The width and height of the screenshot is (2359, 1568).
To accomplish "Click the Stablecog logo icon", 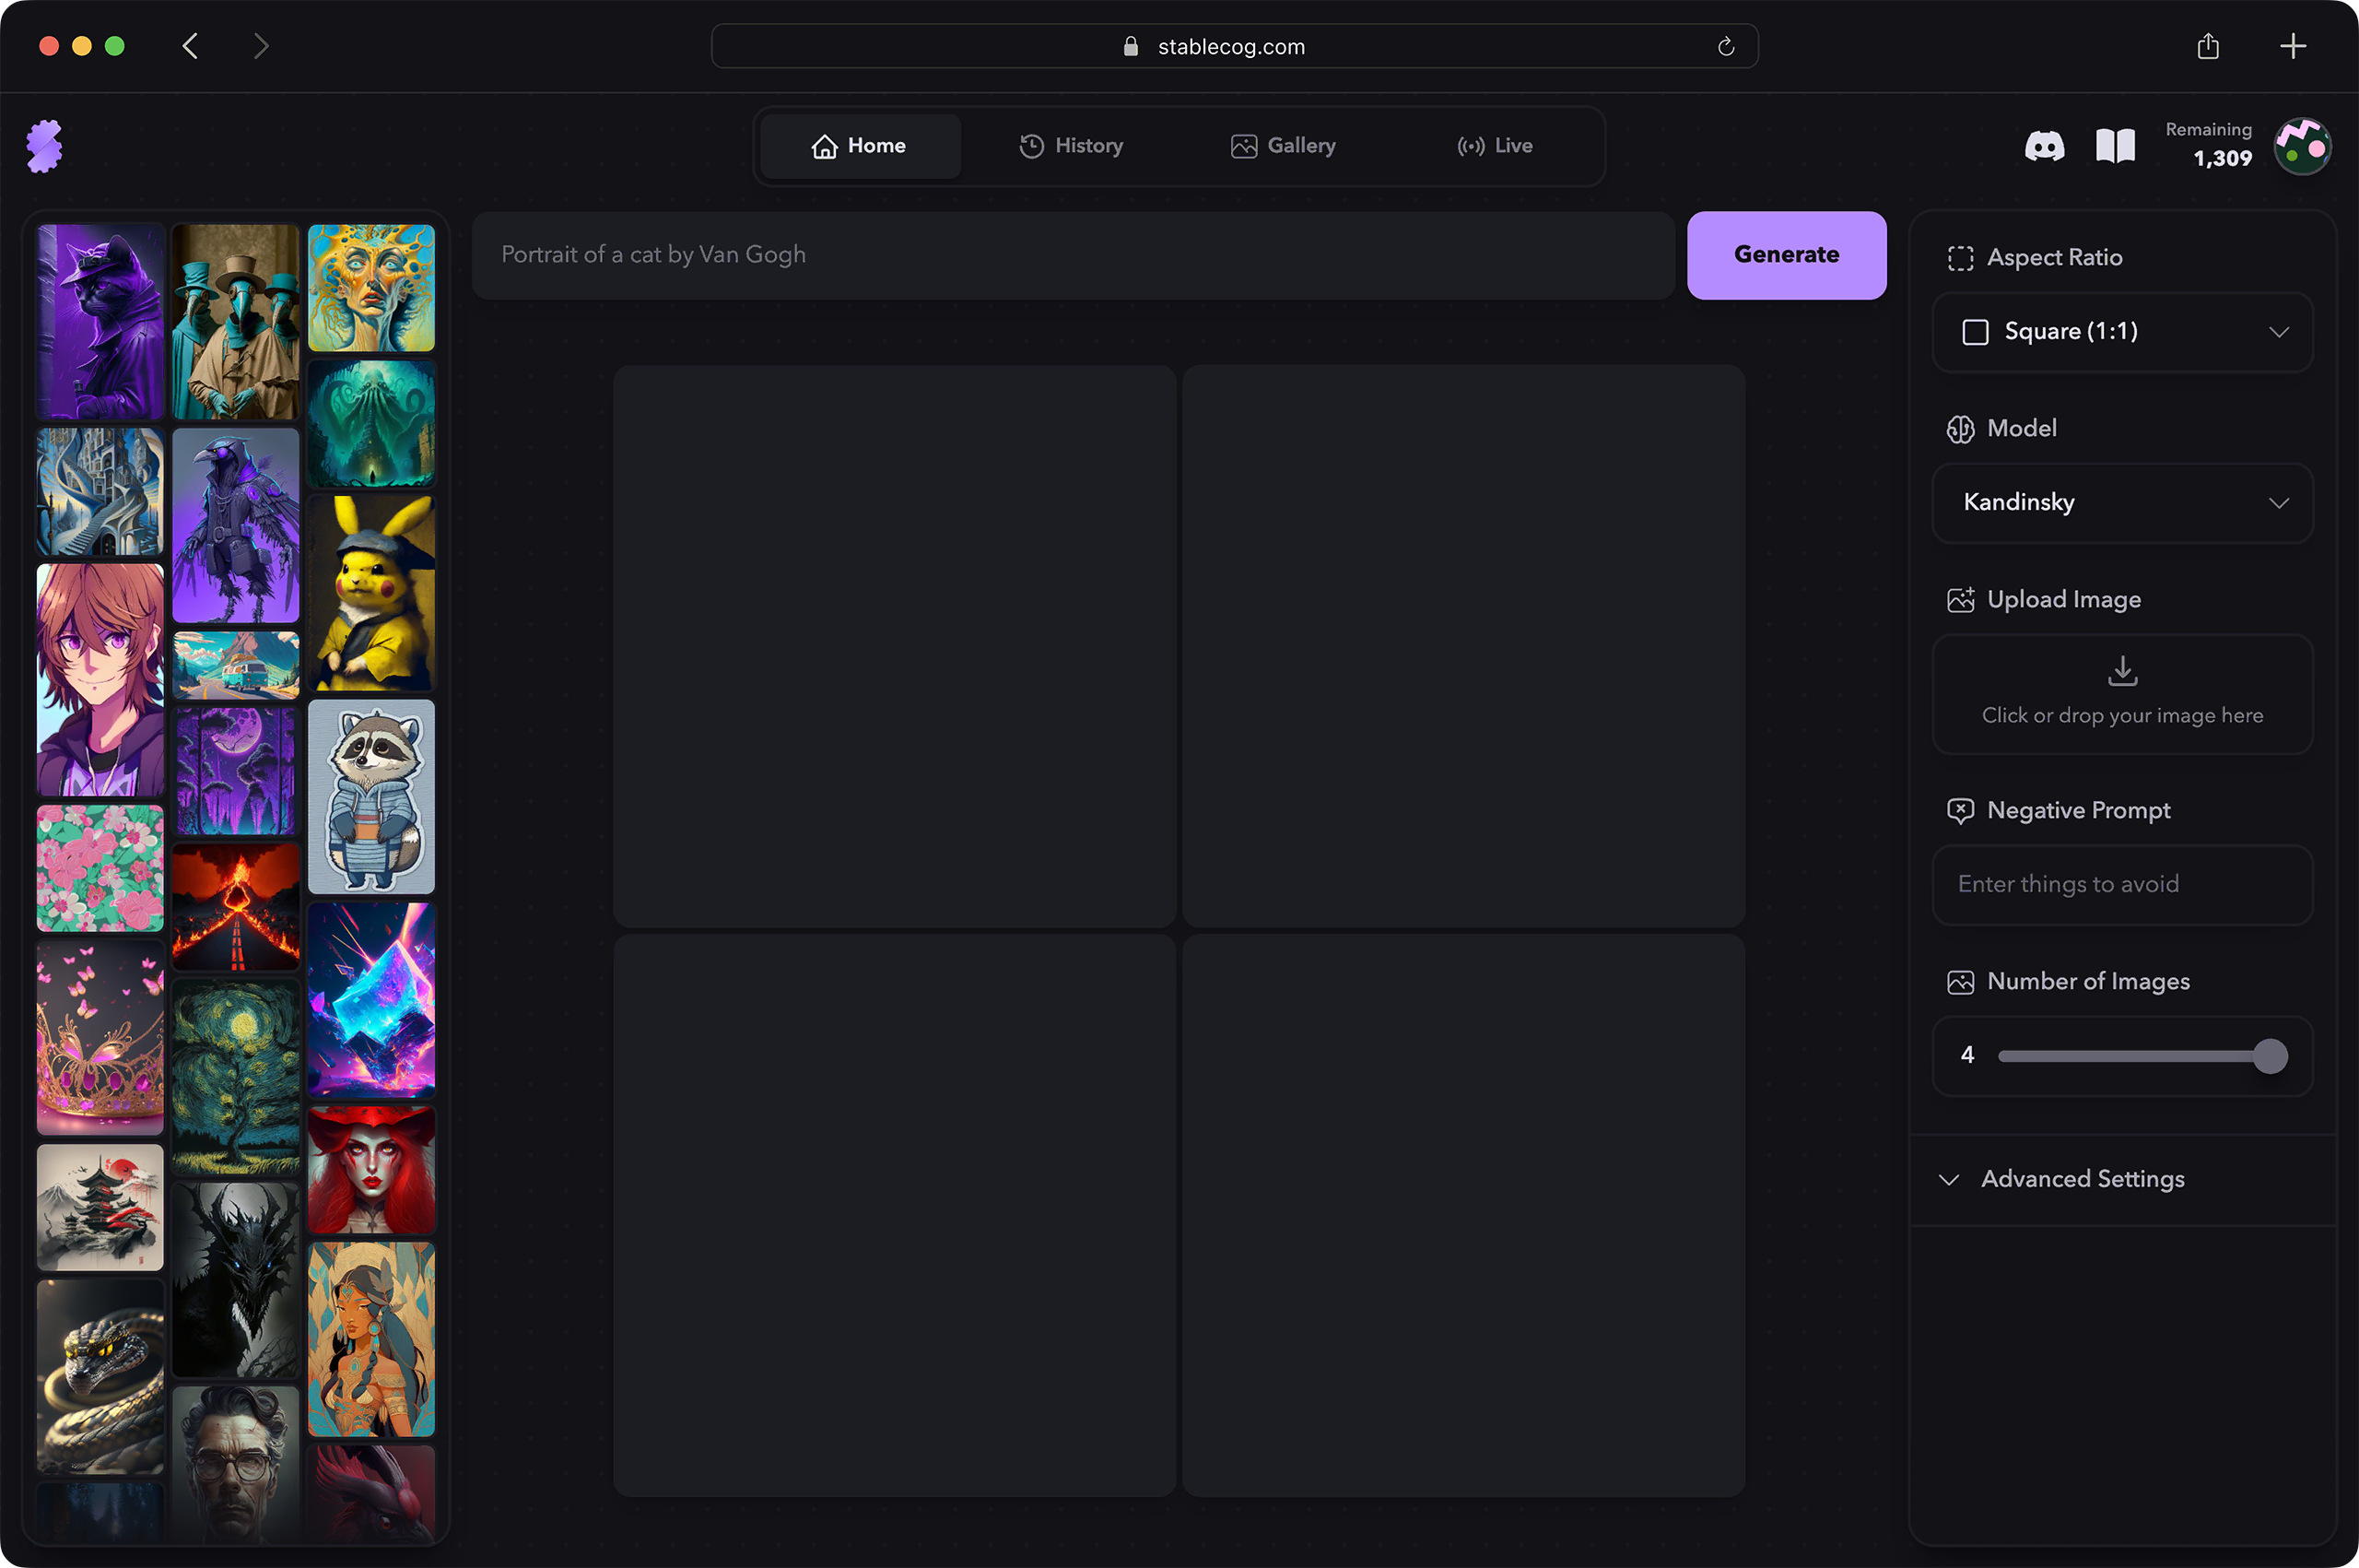I will [x=43, y=147].
